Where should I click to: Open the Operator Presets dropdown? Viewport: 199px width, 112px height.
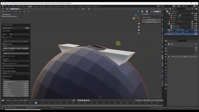(x=14, y=28)
